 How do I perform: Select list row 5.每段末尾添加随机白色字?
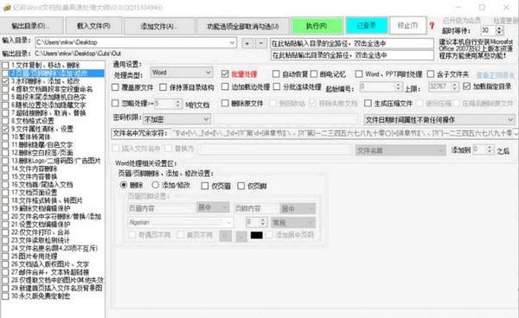53,97
